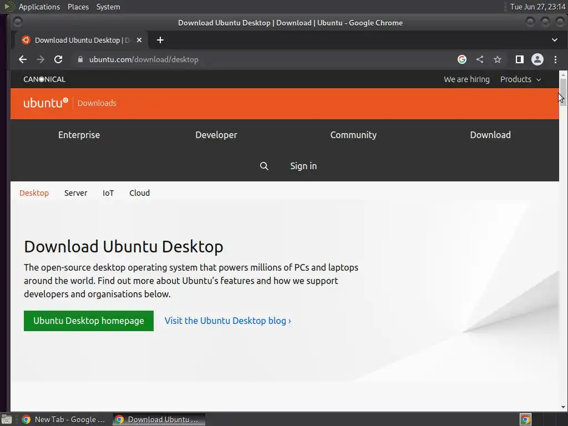Viewport: 568px width, 426px height.
Task: Click the scrollbar down arrow
Action: click(x=563, y=407)
